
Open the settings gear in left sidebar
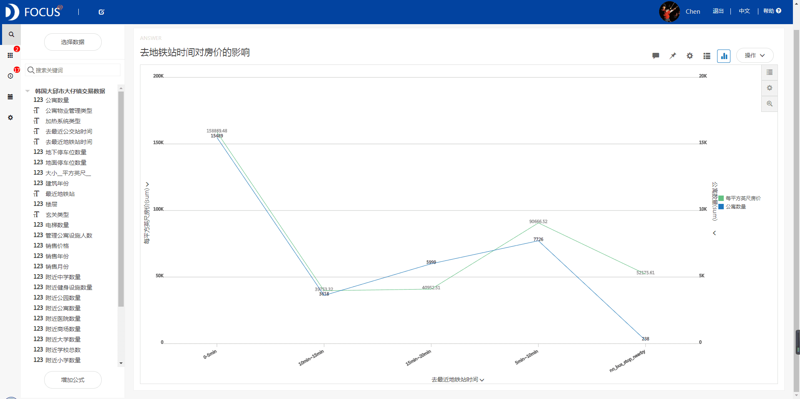(x=10, y=117)
